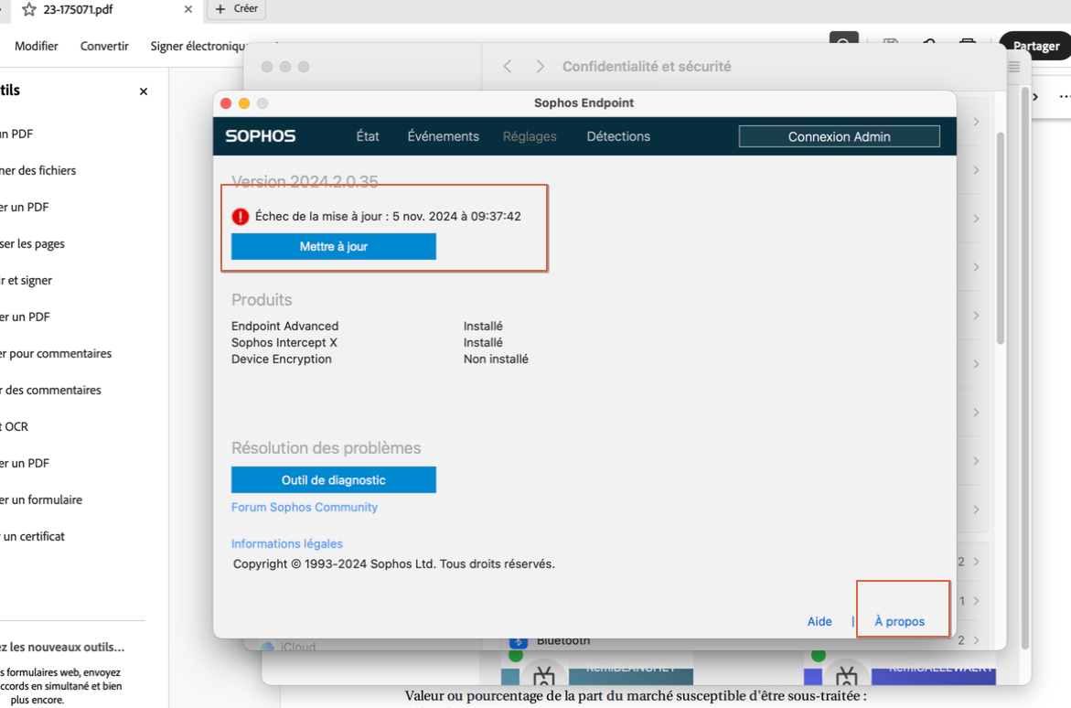The width and height of the screenshot is (1071, 708).
Task: Close the Acrobat tools panel
Action: 144,91
